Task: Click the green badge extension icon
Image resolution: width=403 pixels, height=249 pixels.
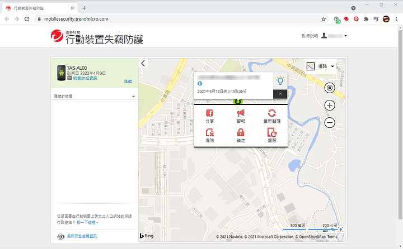Action: [337, 20]
